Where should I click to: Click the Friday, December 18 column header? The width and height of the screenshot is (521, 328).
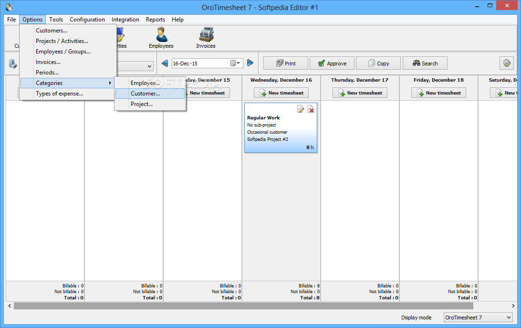click(x=438, y=80)
